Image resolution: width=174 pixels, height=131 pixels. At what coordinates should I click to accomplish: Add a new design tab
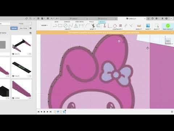tap(148, 19)
